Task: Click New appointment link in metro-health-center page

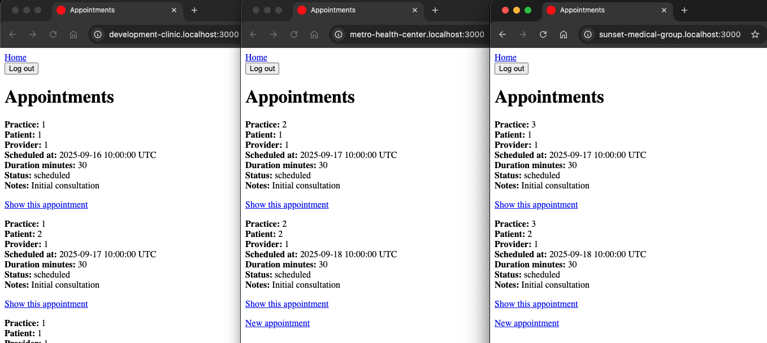Action: [278, 323]
